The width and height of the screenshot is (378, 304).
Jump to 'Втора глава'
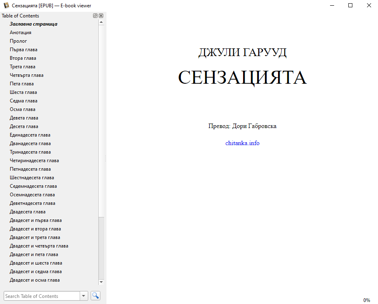click(23, 58)
